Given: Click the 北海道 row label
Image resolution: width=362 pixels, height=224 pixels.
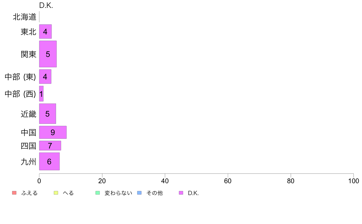Looking at the screenshot, I should click(24, 17).
